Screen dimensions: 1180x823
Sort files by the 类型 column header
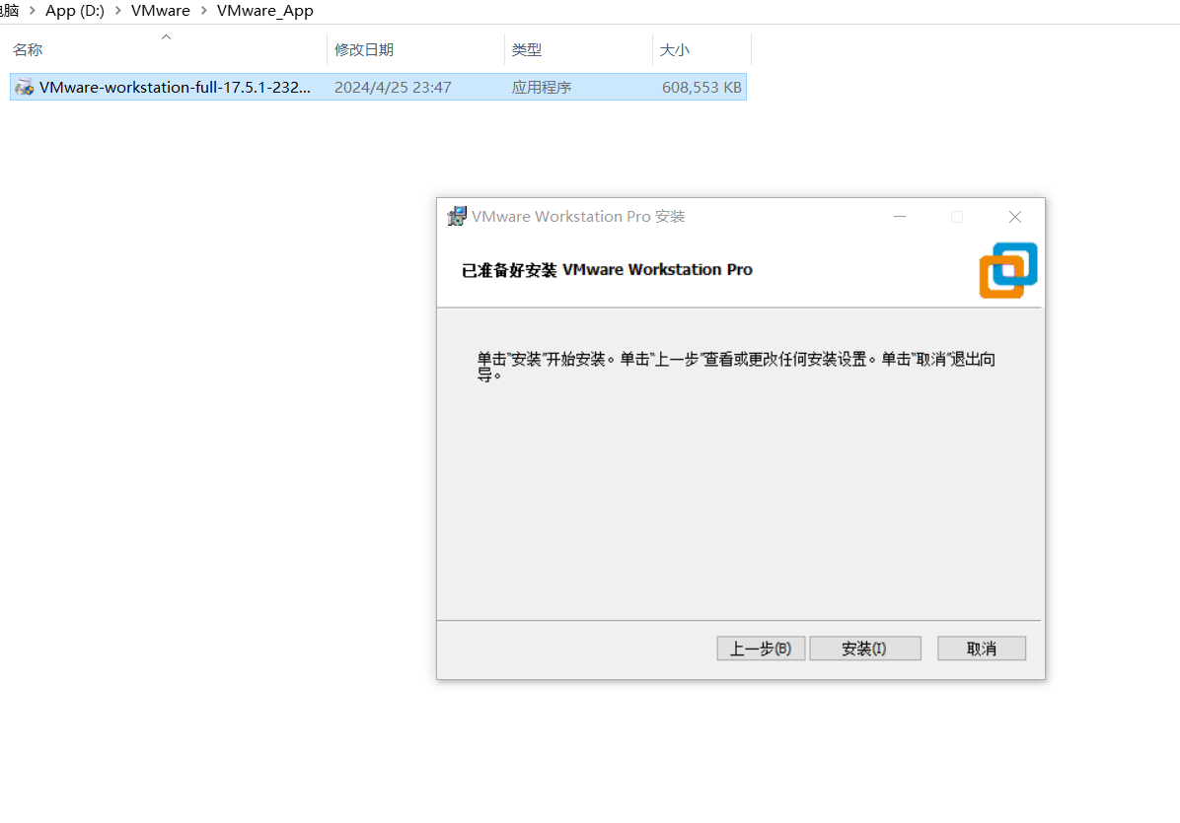[527, 49]
